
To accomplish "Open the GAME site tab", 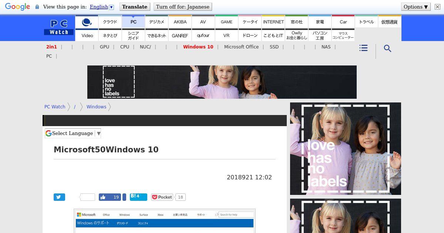I will pos(226,22).
